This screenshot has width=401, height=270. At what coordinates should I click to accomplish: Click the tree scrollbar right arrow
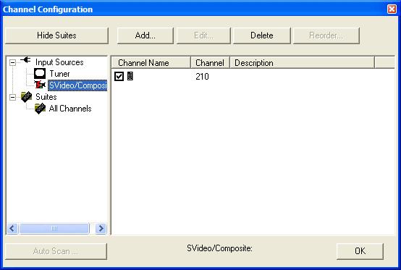(x=101, y=228)
